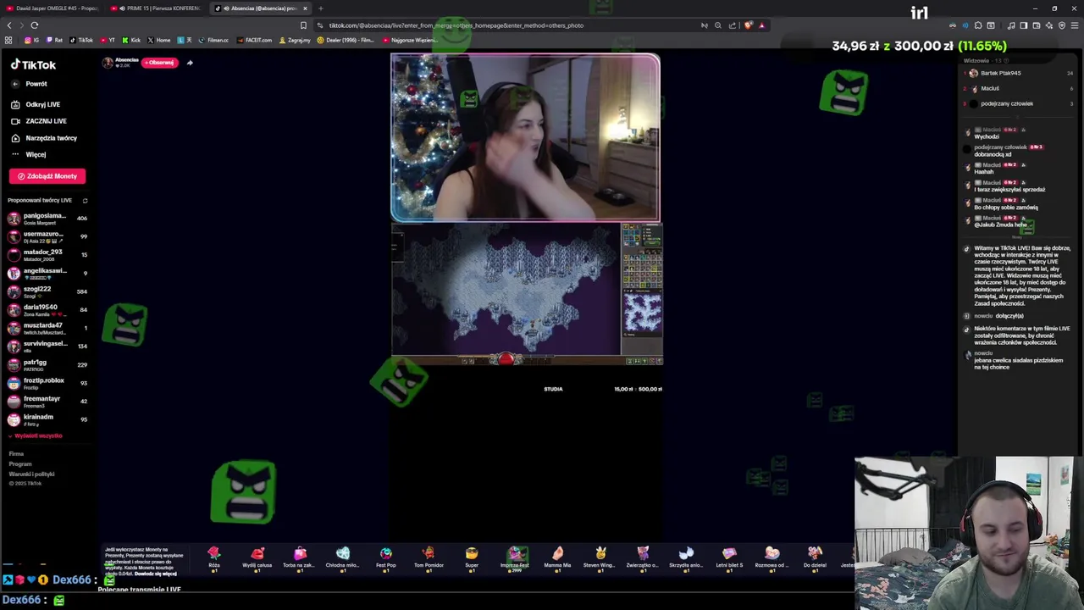
Task: Click the Zdobądź Monety button
Action: (x=47, y=176)
